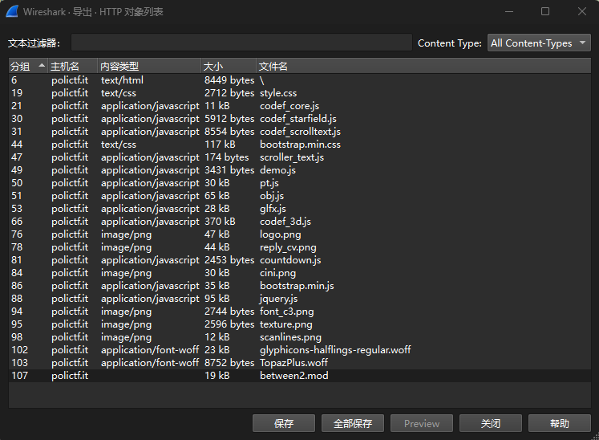This screenshot has width=599, height=440.
Task: Sort by the 主机名 column header
Action: (73, 66)
